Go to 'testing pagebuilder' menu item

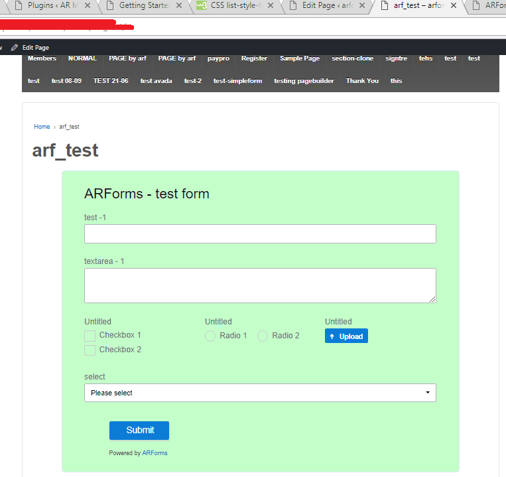[304, 81]
